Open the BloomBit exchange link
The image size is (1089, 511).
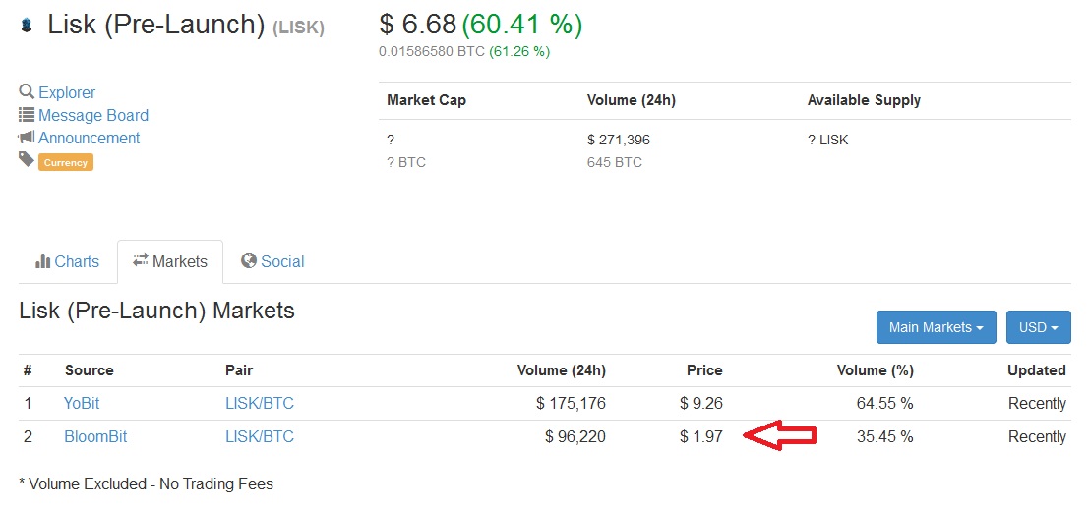tap(95, 437)
